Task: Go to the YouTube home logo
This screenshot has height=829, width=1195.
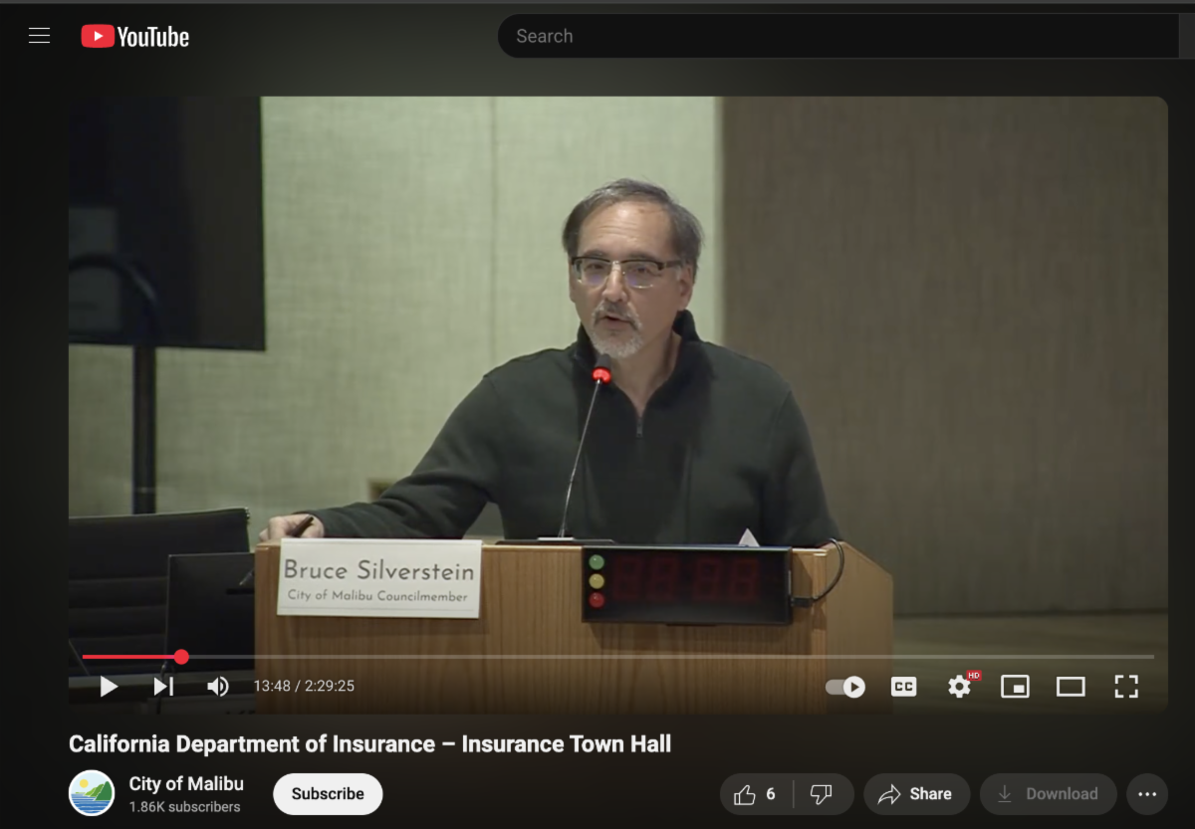Action: (135, 37)
